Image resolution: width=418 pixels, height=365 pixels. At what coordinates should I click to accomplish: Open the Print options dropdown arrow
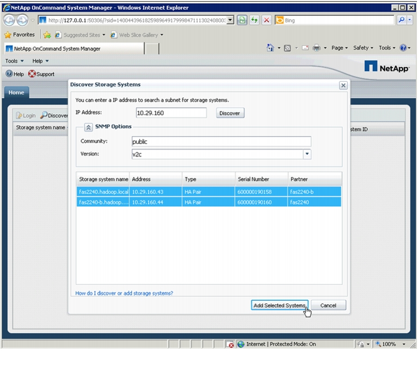tap(325, 48)
